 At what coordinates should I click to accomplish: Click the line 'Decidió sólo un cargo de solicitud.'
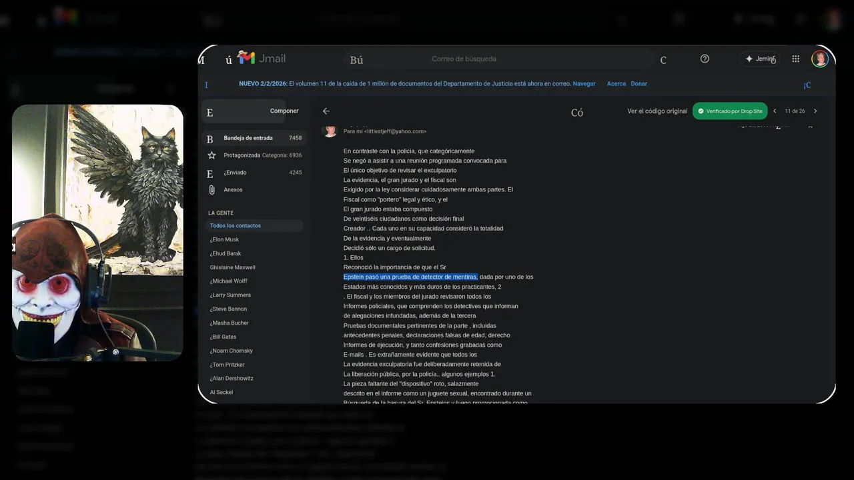click(389, 248)
